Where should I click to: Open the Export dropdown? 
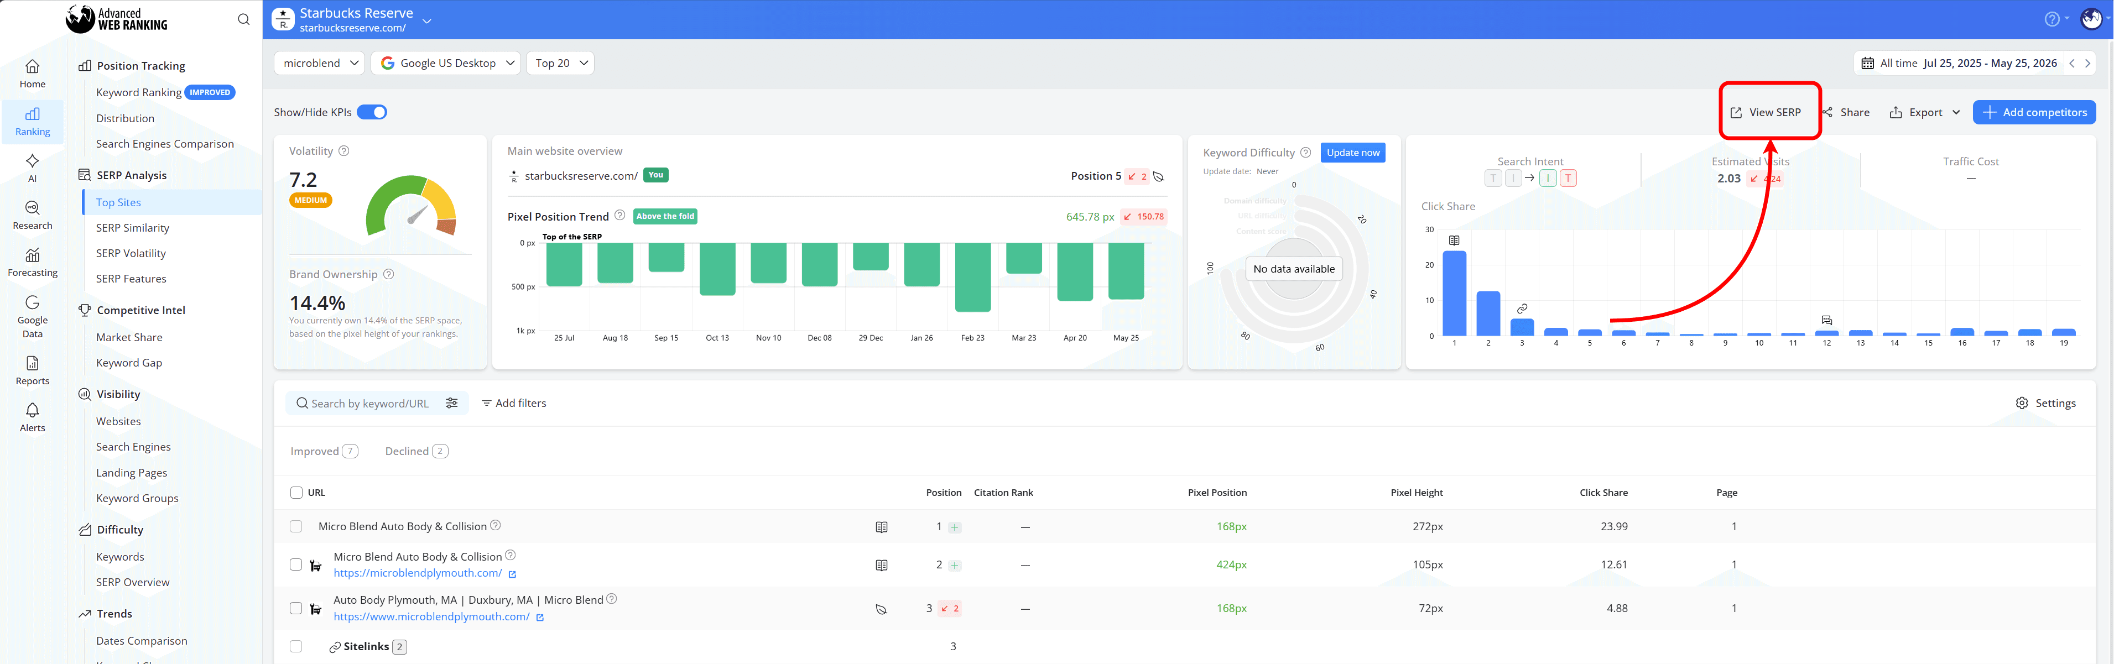coord(1925,112)
